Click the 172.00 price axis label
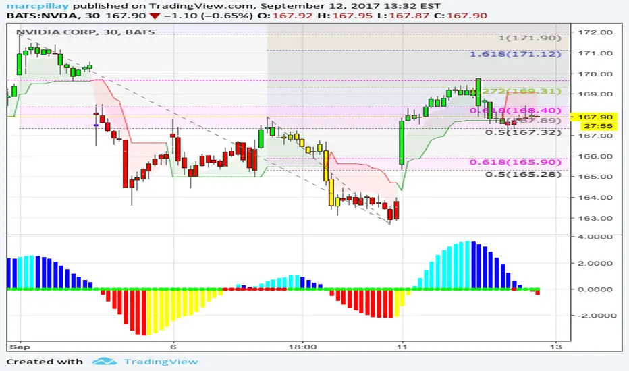This screenshot has width=629, height=371. [x=595, y=32]
